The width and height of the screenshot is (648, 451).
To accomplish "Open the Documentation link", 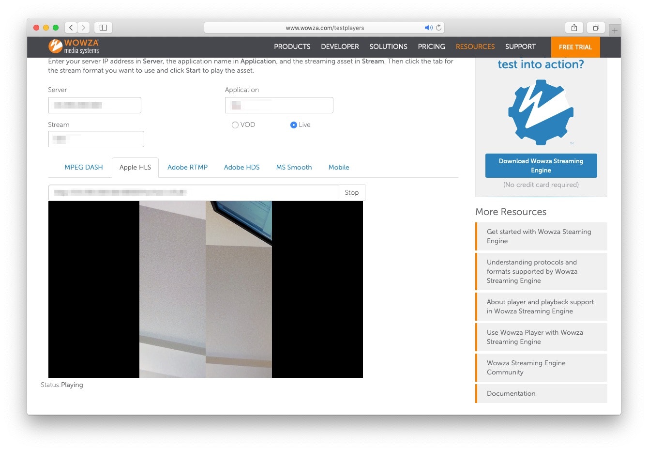I will (541, 393).
